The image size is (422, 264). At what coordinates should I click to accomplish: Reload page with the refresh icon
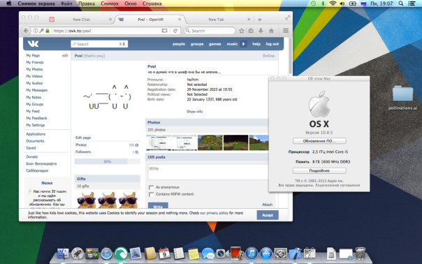coord(175,31)
